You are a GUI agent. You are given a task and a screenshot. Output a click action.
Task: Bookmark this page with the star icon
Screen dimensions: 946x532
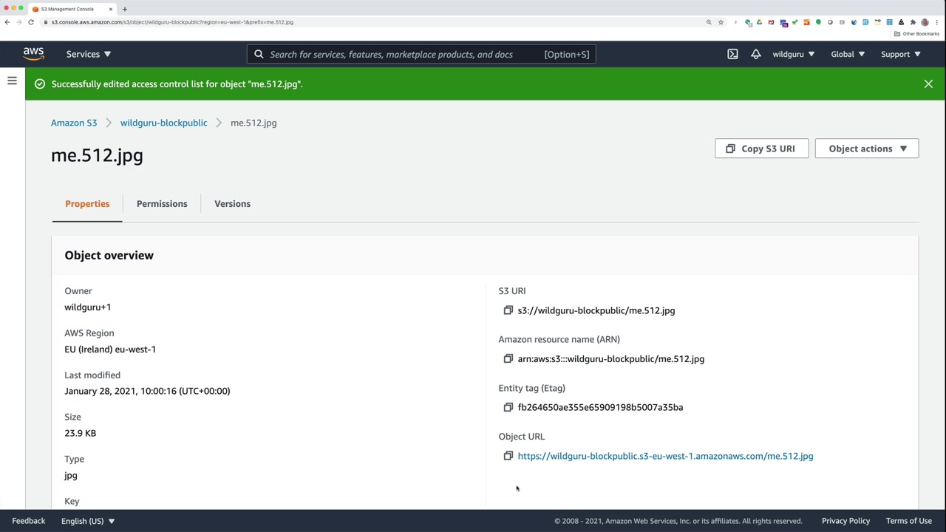tap(721, 22)
